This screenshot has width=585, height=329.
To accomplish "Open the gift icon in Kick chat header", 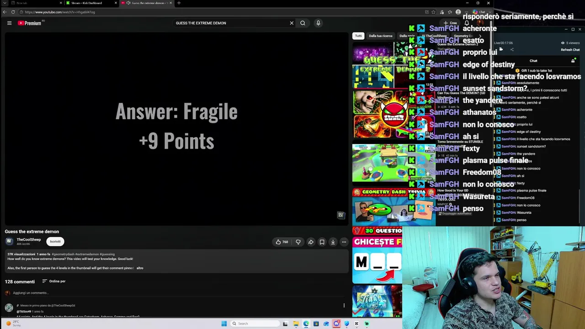I will coord(573,60).
